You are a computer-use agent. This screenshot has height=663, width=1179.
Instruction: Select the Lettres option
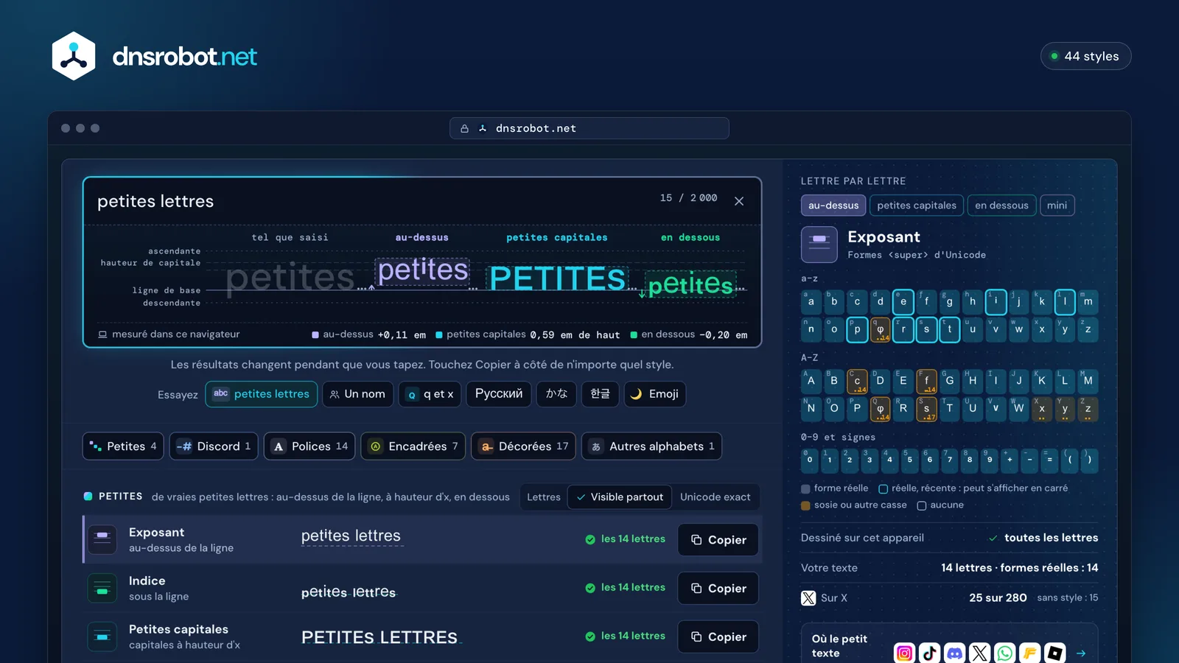click(544, 497)
